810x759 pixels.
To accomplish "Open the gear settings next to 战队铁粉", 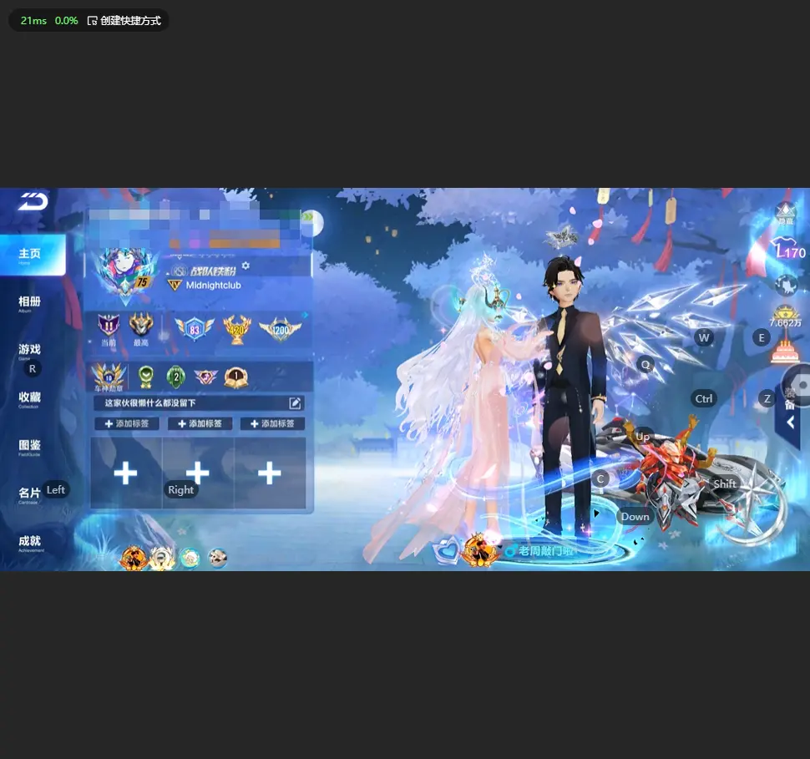I will [x=246, y=266].
